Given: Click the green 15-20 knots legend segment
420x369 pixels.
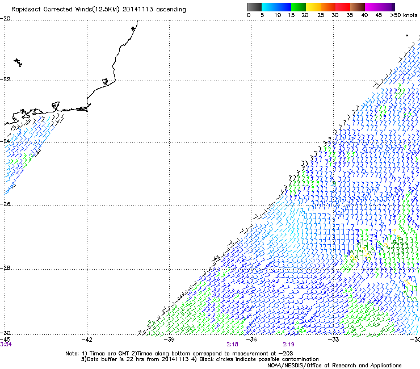Looking at the screenshot, I should click(299, 7).
